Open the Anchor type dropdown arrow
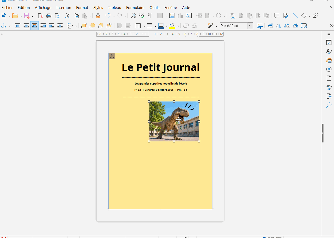The height and width of the screenshot is (238, 334). tap(10, 26)
